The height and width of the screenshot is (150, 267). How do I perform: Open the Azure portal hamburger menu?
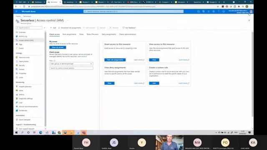tap(17, 11)
